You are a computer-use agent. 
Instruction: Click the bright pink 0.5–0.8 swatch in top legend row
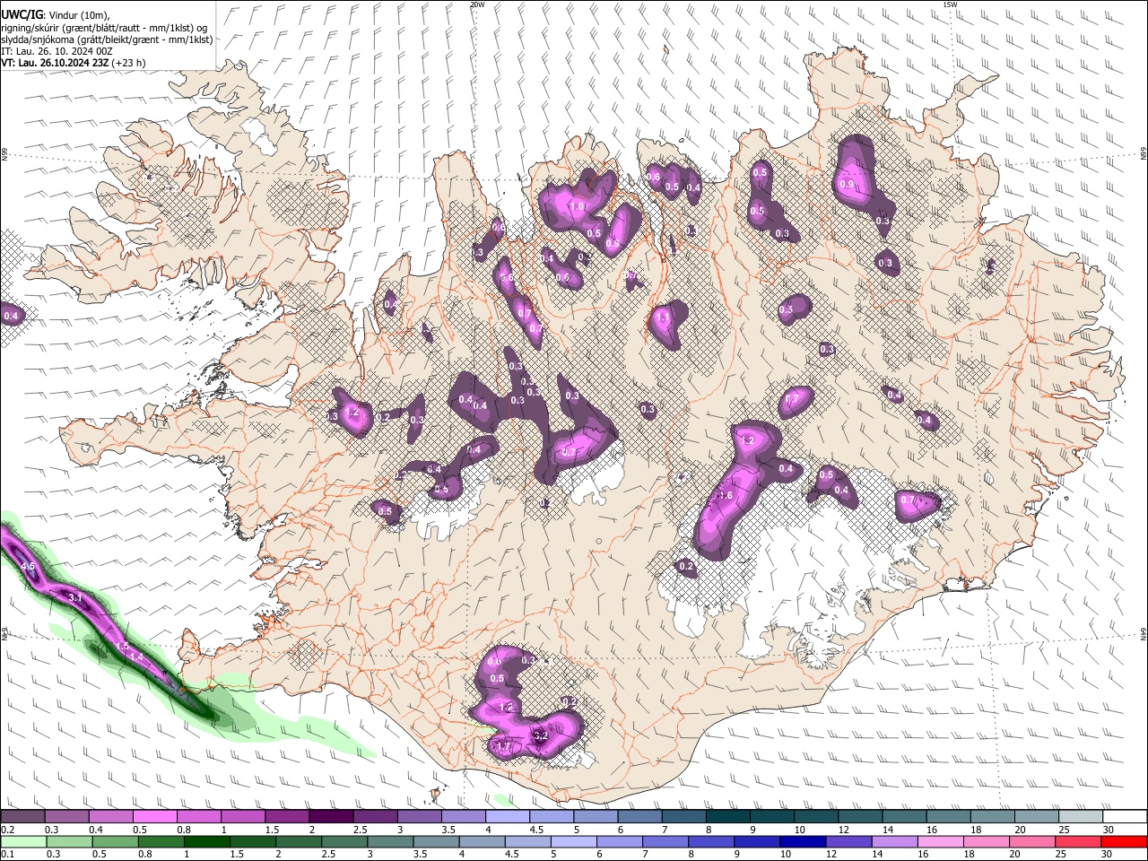click(x=155, y=817)
